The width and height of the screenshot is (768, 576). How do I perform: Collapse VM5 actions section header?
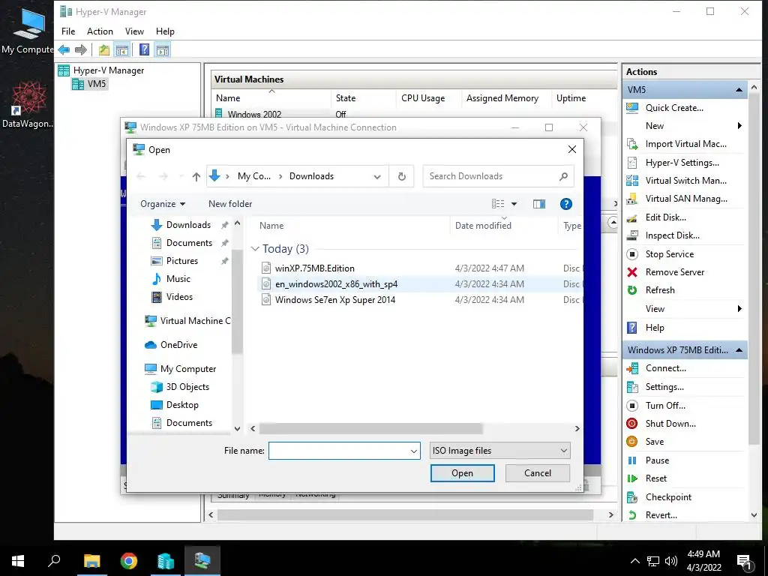739,90
